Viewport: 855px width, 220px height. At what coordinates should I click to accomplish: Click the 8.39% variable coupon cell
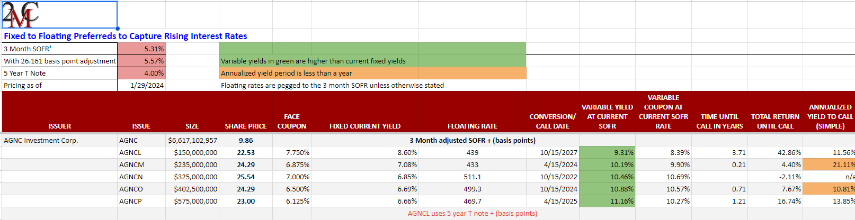pyautogui.click(x=663, y=152)
